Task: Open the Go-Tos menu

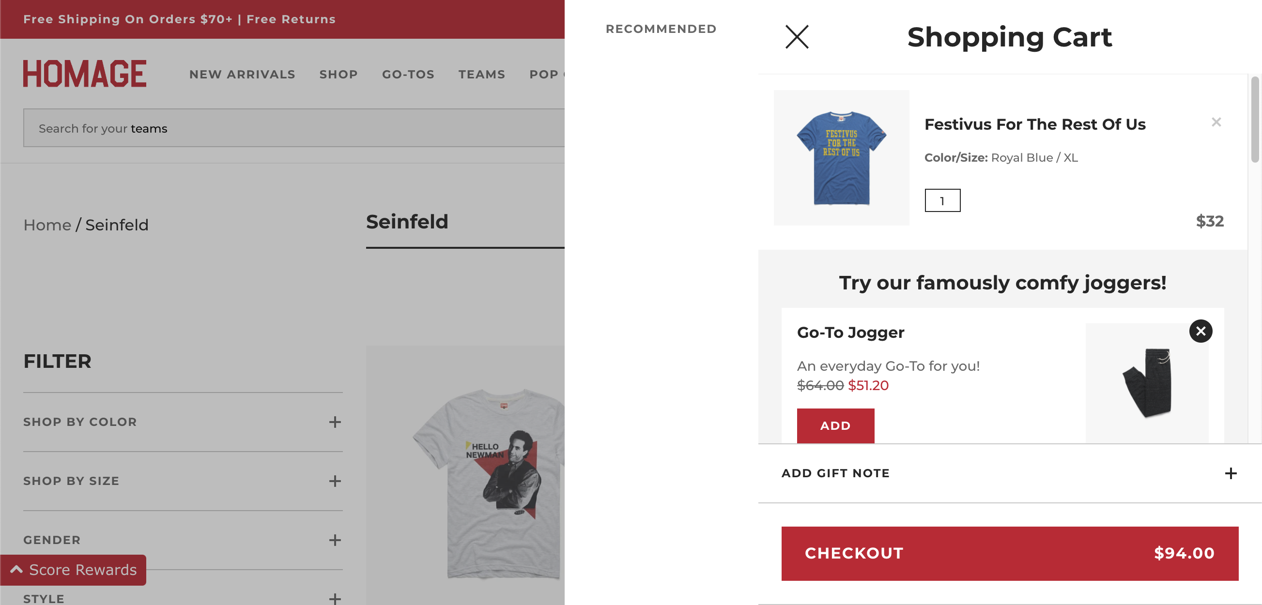Action: tap(408, 75)
